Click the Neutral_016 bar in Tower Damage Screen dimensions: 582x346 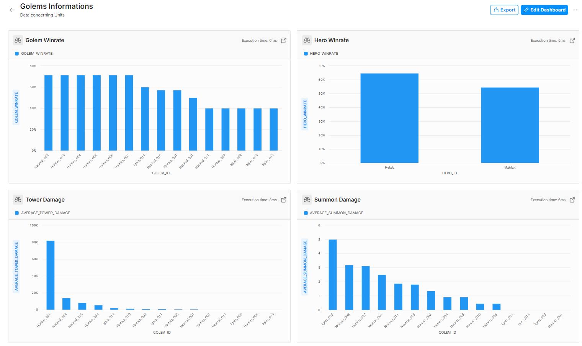click(82, 306)
